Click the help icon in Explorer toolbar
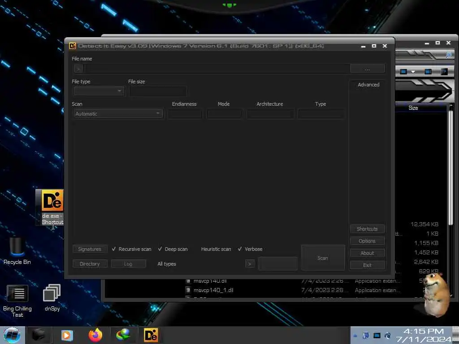This screenshot has height=344, width=459. point(444,72)
